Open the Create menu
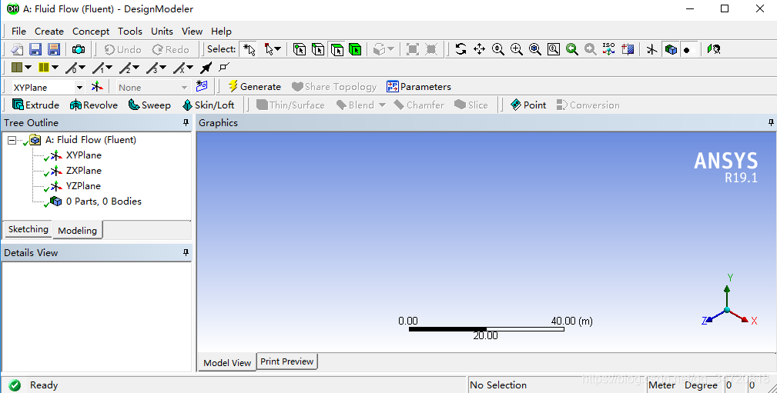 (x=49, y=32)
